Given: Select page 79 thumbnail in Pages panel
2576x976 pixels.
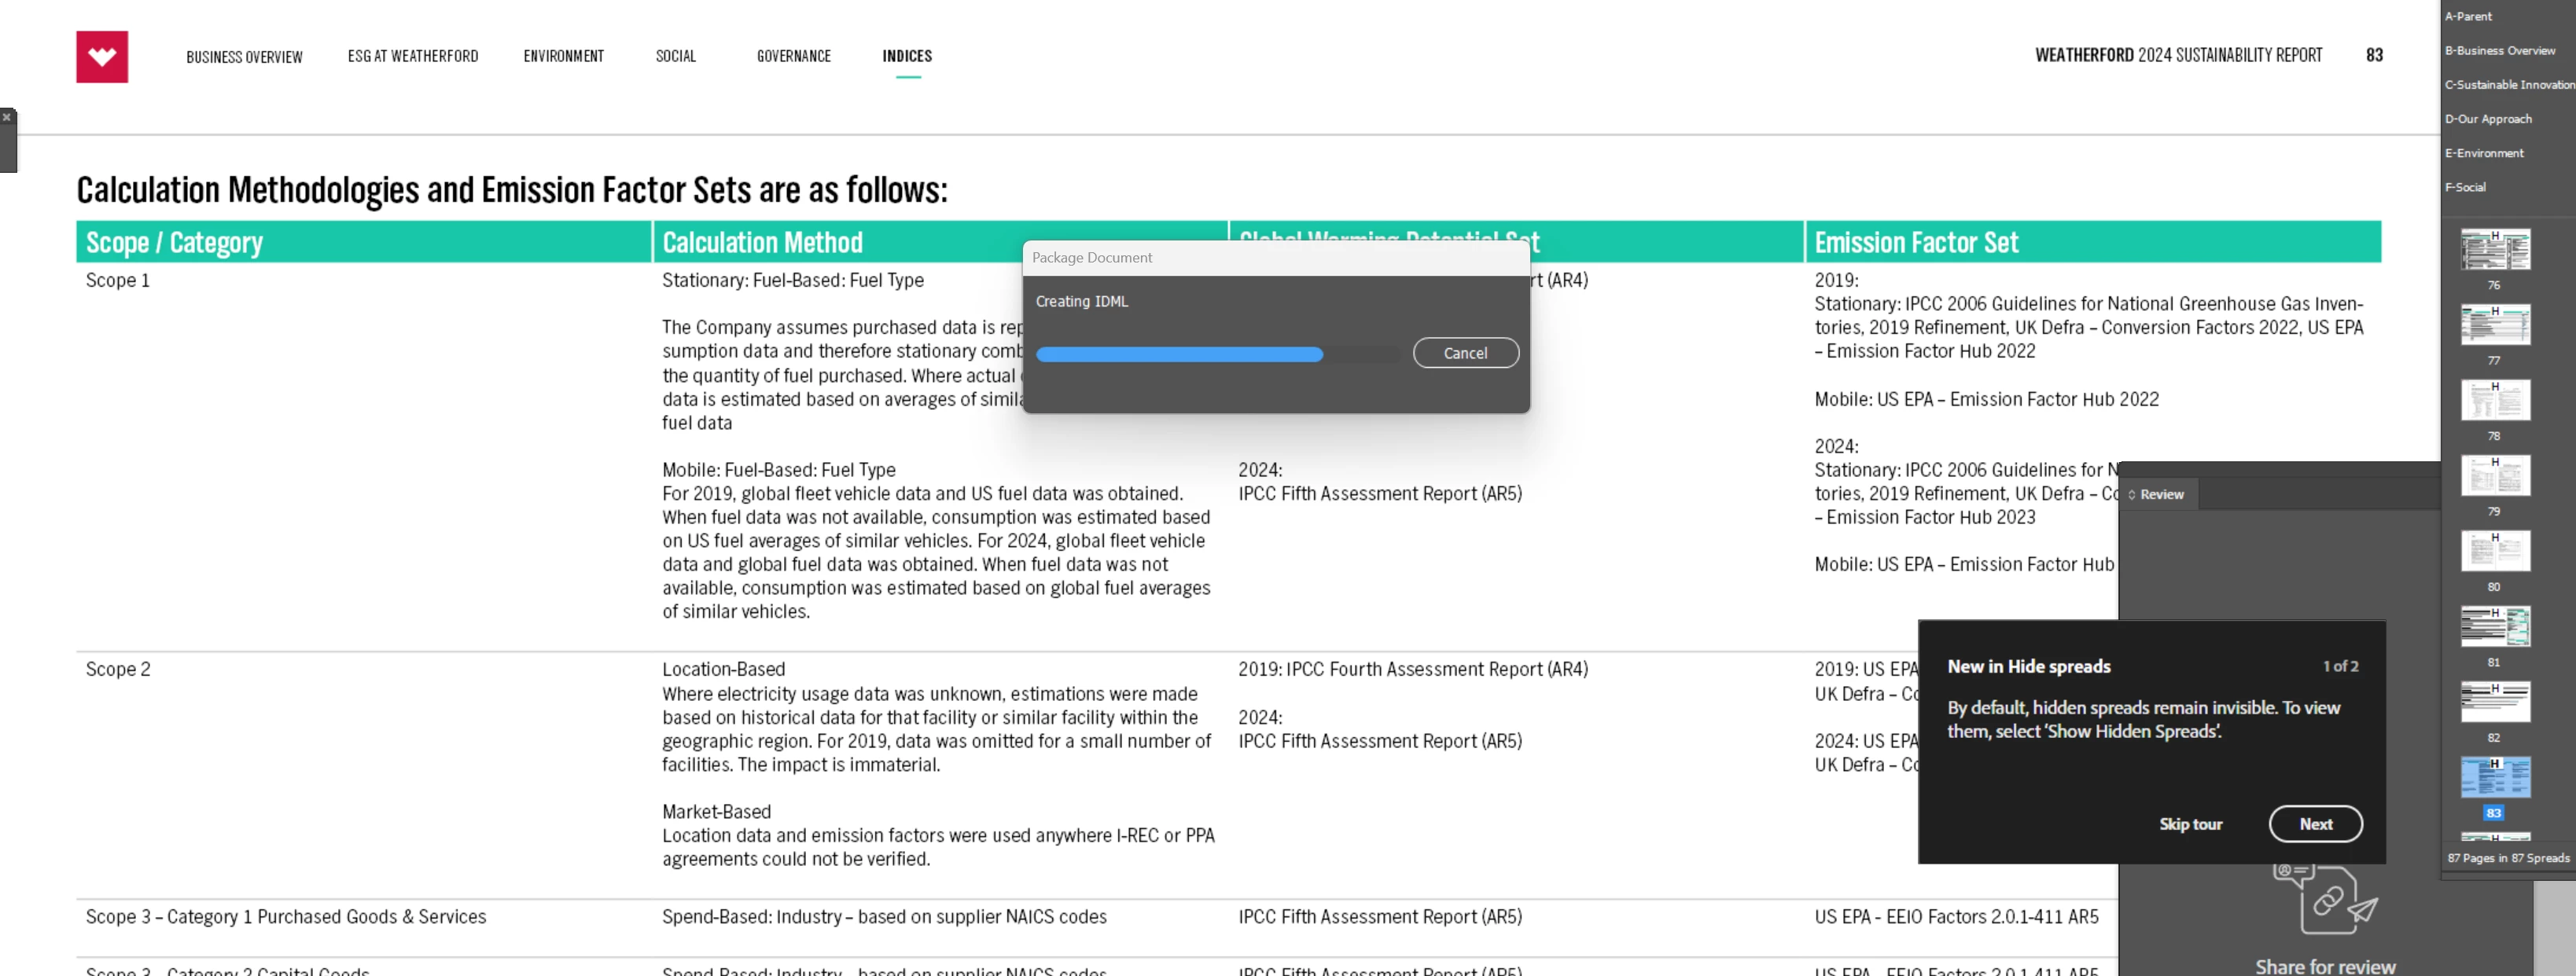Looking at the screenshot, I should click(x=2495, y=475).
